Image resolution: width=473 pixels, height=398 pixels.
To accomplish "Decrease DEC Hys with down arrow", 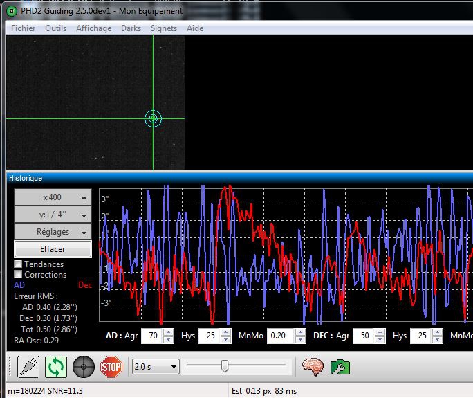I will click(438, 340).
